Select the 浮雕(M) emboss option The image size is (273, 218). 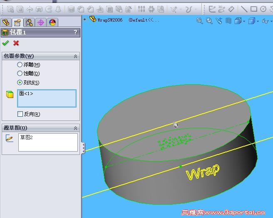(29, 65)
